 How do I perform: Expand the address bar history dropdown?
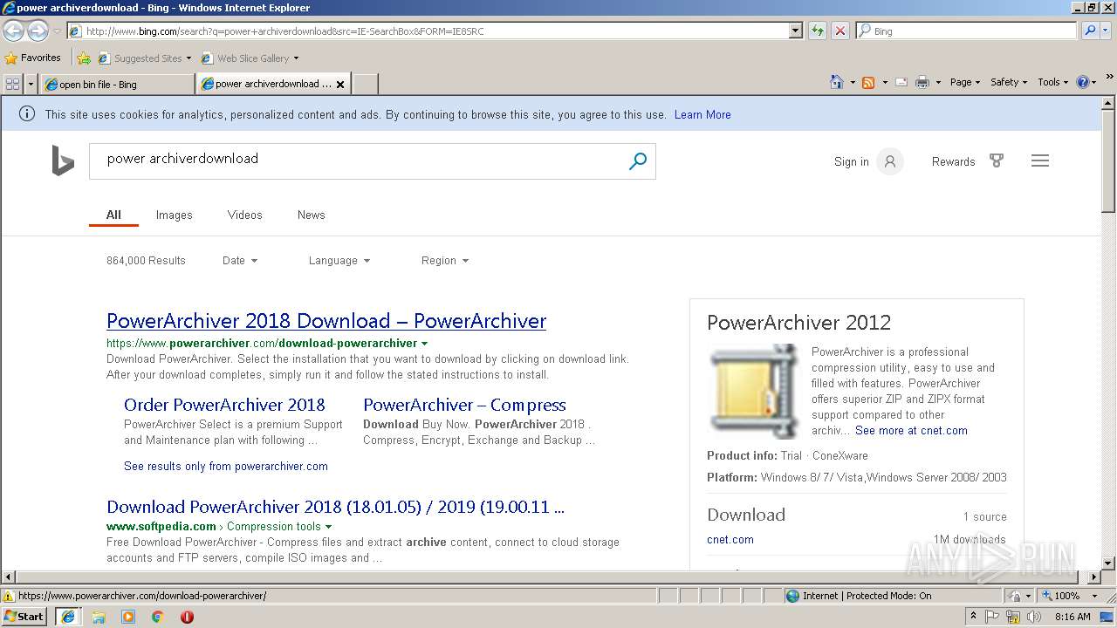coord(795,31)
